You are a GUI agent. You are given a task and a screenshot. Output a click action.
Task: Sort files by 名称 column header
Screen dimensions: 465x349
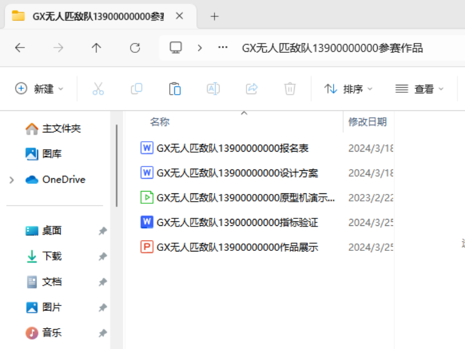point(160,122)
